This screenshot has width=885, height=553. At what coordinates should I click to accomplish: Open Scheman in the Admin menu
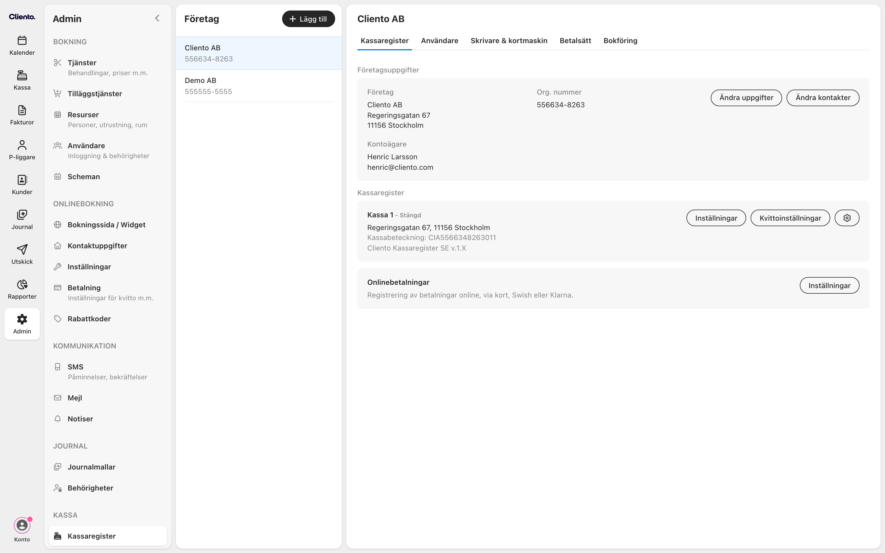[108, 177]
